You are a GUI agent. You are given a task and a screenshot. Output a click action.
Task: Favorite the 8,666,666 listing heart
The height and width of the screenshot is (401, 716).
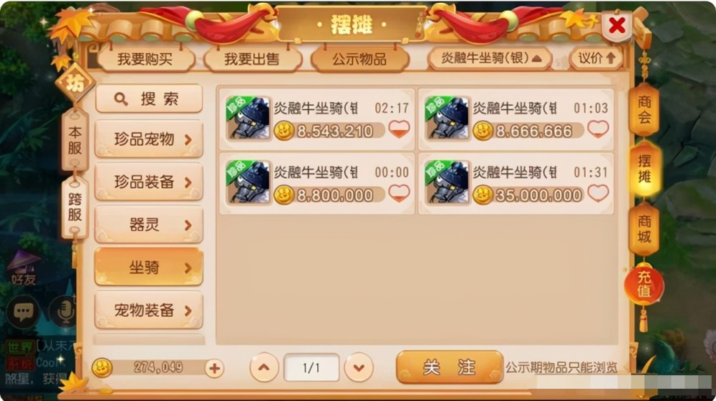(x=598, y=129)
